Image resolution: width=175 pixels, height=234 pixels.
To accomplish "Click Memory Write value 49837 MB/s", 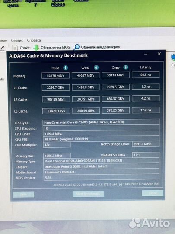I will point(86,75).
